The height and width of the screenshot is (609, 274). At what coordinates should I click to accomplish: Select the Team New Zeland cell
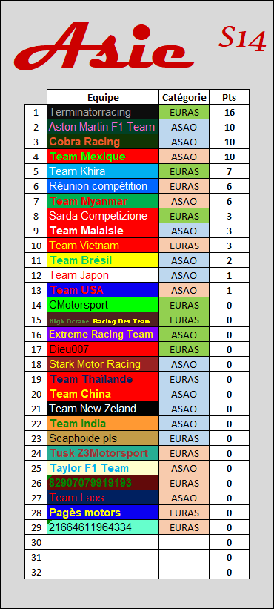[103, 409]
